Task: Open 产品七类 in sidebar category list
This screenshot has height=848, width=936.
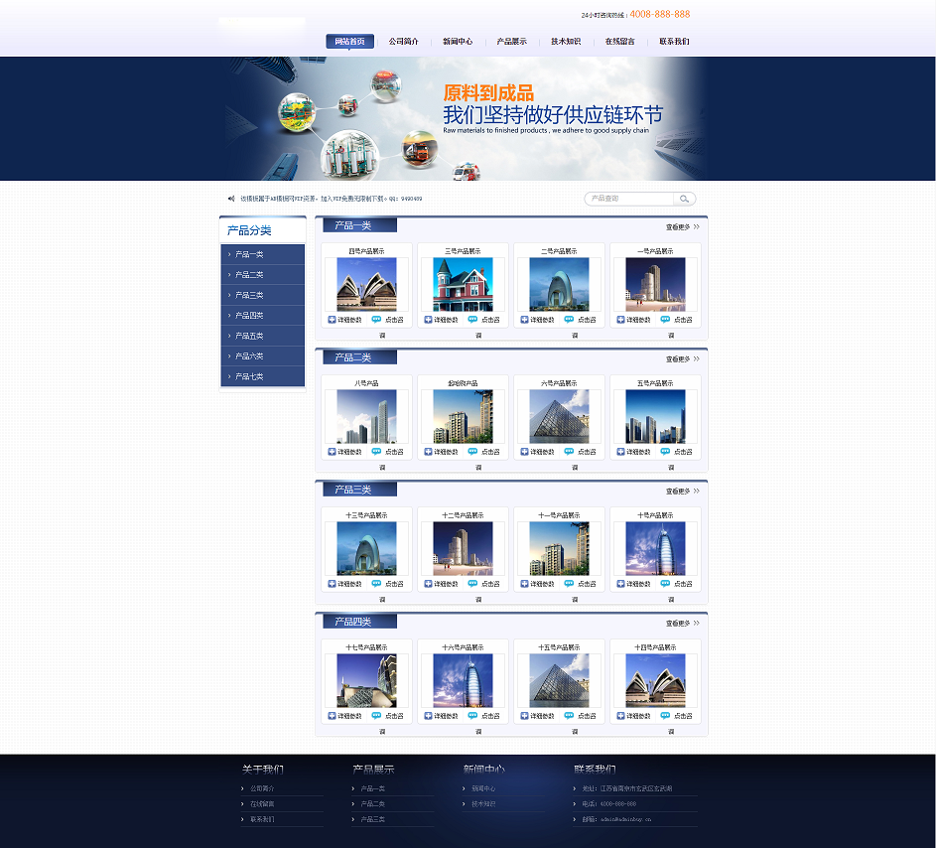Action: (249, 377)
